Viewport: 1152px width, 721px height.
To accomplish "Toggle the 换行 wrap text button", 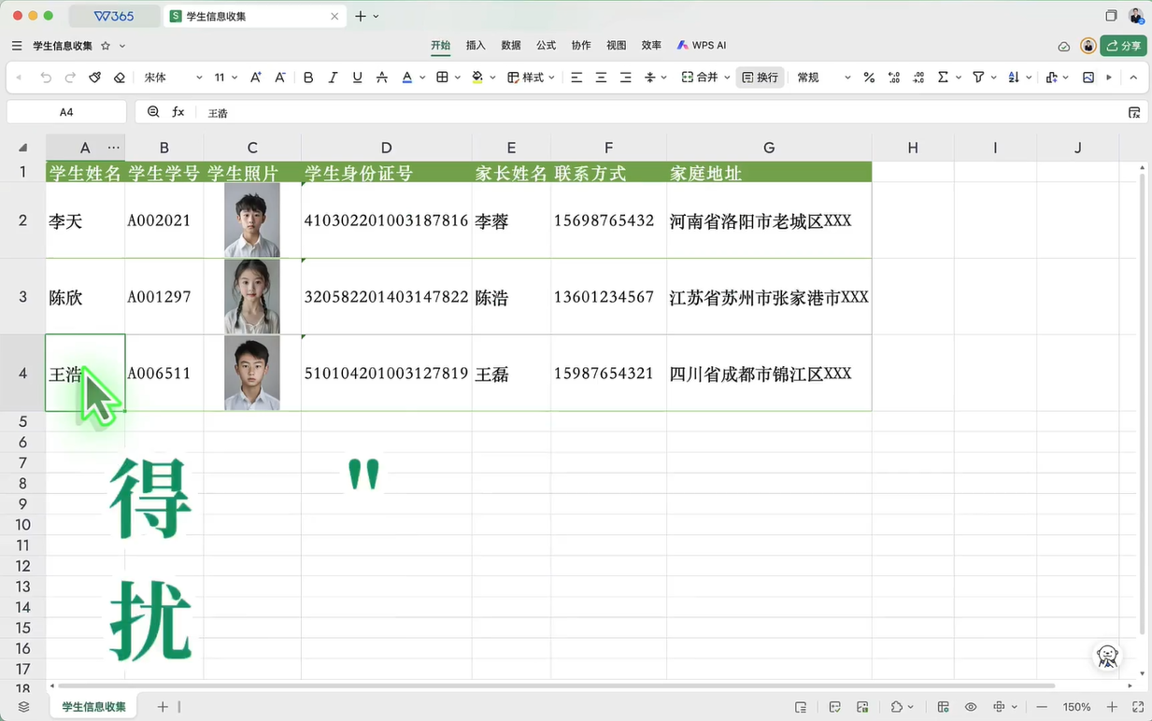I will 760,78.
